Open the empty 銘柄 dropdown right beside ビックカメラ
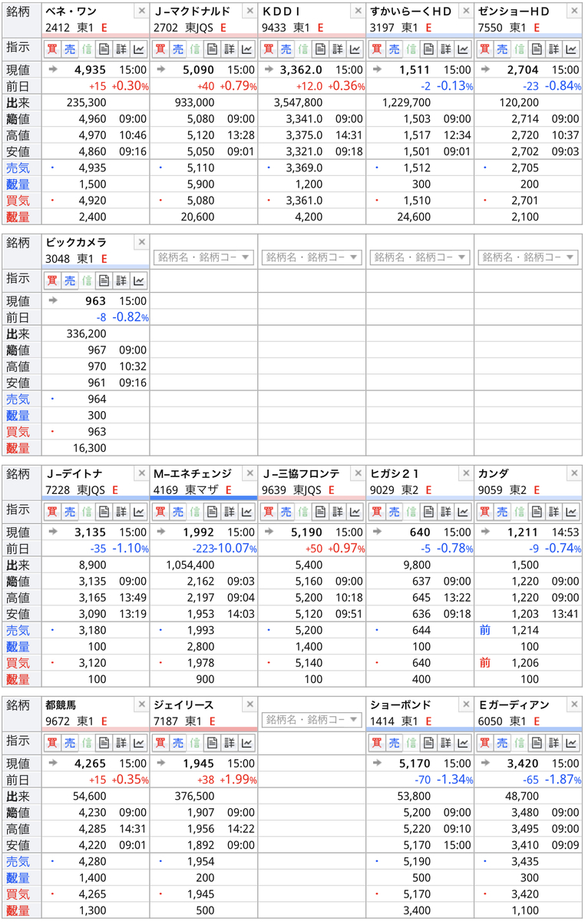585x922 pixels. pos(203,257)
